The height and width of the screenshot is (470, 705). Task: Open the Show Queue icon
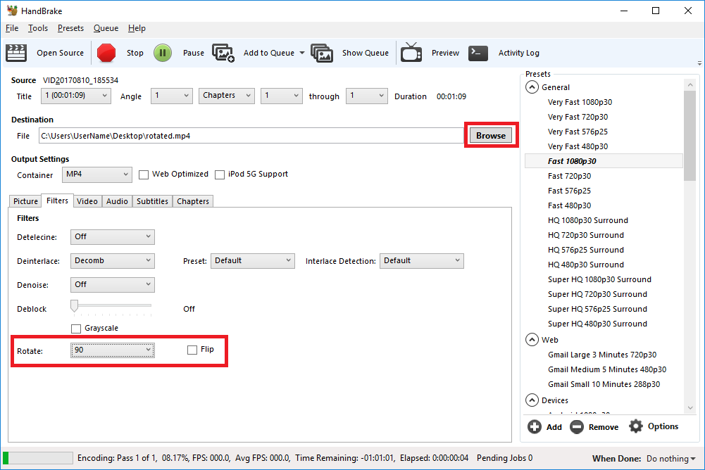(x=322, y=53)
